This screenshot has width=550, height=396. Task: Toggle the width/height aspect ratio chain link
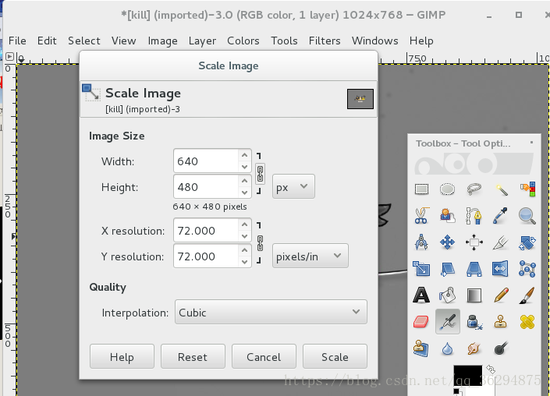260,174
